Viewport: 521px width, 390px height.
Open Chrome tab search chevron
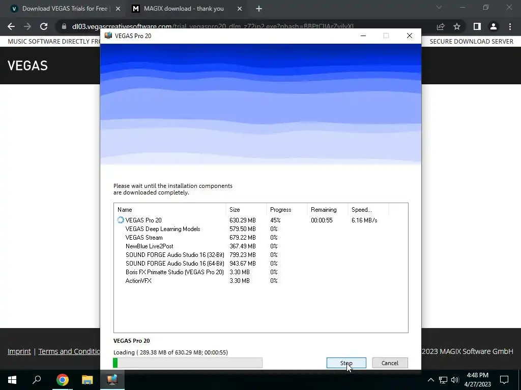point(439,7)
